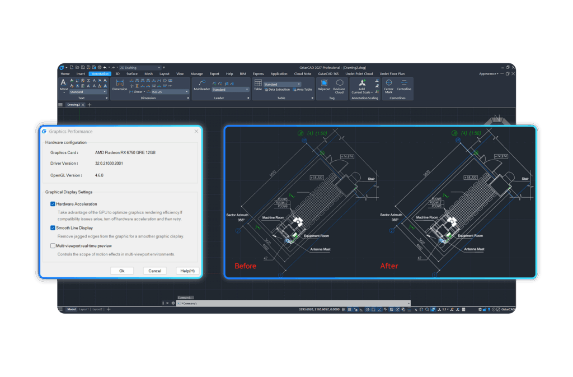The image size is (573, 377).
Task: Switch to the Layout1 tab
Action: pos(84,309)
